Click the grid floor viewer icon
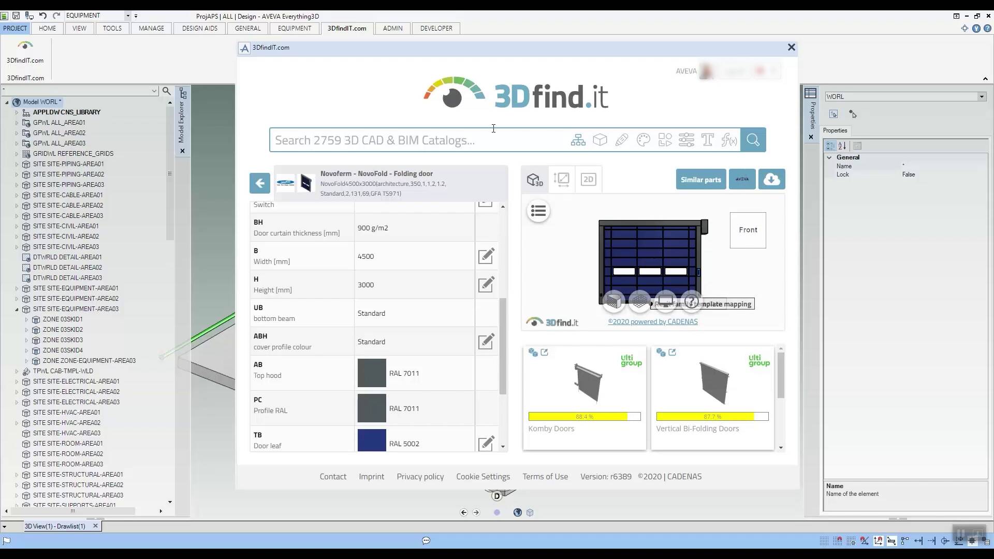The image size is (994, 559). [x=640, y=301]
